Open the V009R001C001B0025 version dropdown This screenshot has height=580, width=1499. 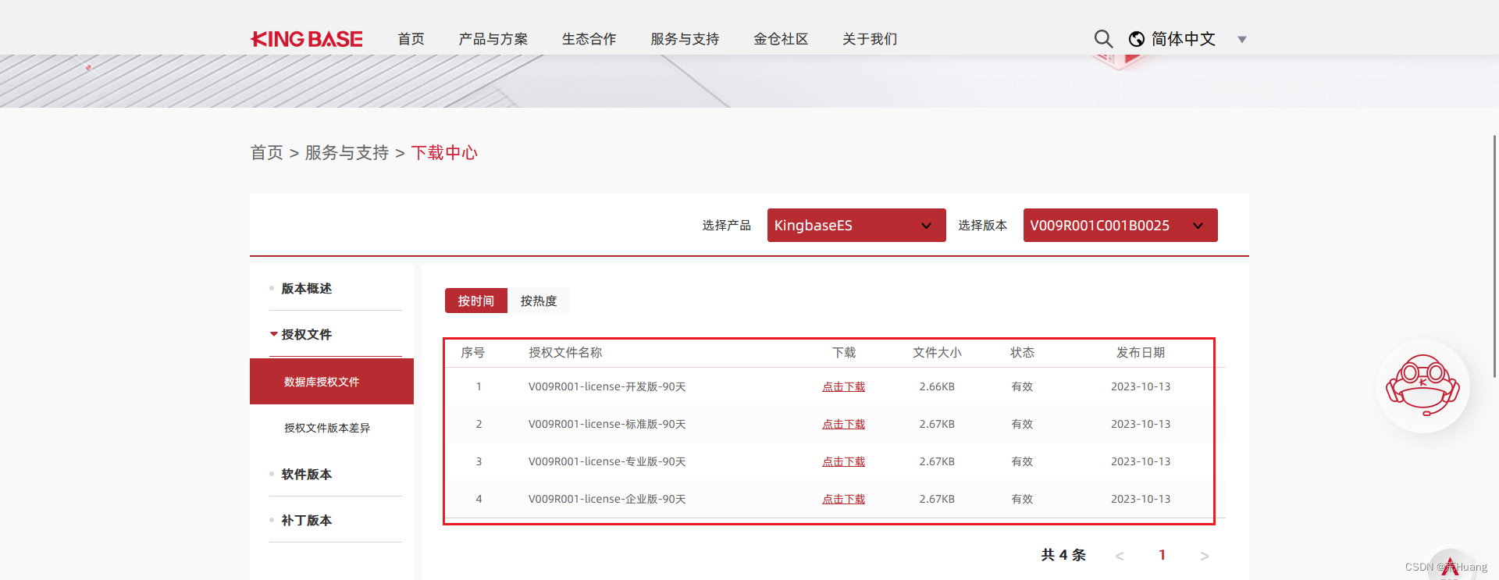click(1120, 225)
